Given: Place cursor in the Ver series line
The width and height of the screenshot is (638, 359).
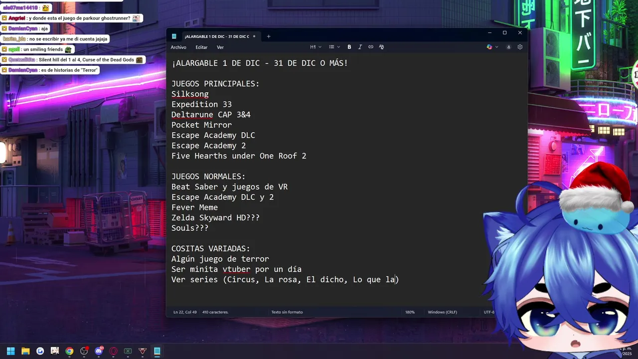Looking at the screenshot, I should (285, 280).
